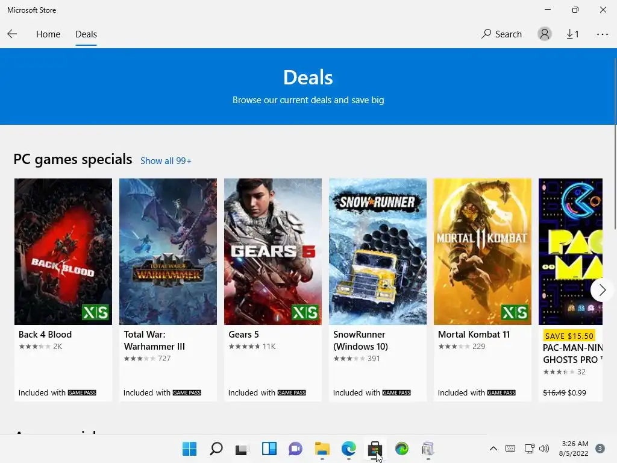Open the See more ellipsis menu

click(x=602, y=34)
